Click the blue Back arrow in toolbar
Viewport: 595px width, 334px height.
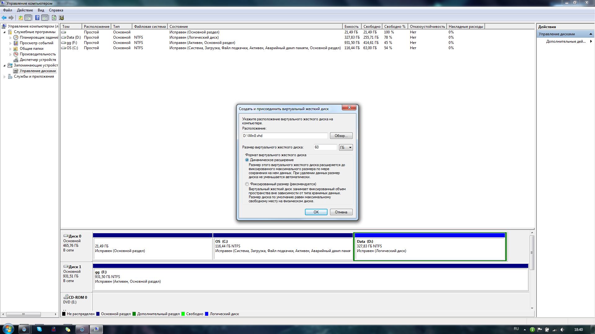[4, 18]
